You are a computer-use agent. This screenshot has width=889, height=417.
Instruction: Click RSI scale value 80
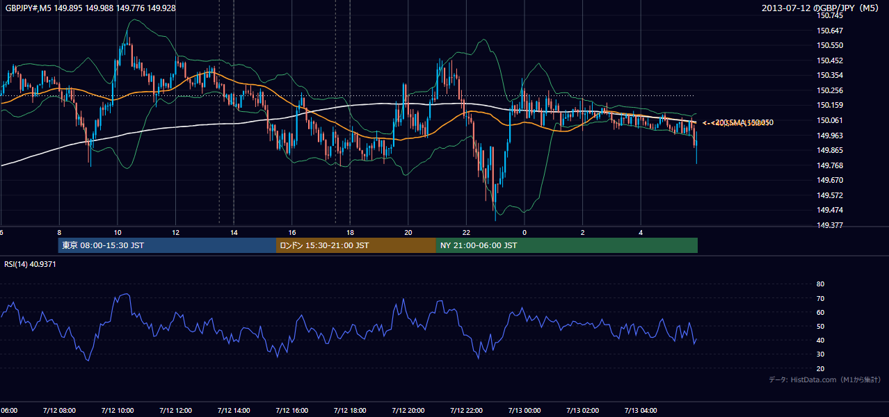[820, 284]
